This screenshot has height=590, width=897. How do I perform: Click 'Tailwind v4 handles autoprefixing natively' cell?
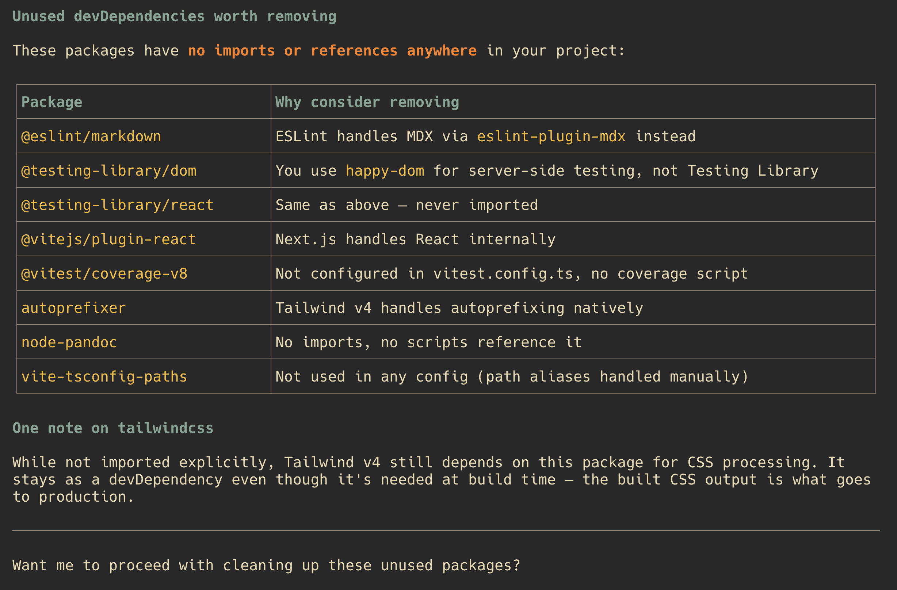[x=459, y=308]
